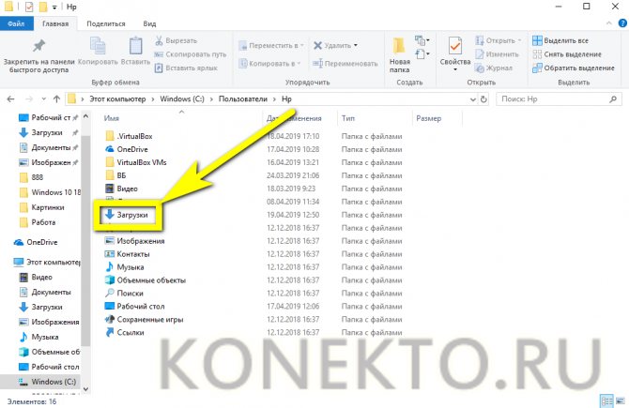Open Customize Quick Access Toolbar dropdown arrow
Image resolution: width=629 pixels, height=408 pixels.
pyautogui.click(x=54, y=7)
